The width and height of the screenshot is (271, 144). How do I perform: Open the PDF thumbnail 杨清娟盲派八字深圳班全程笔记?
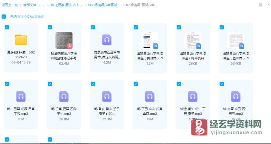click(x=64, y=40)
